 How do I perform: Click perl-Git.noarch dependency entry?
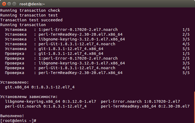pyautogui.click(x=46, y=106)
